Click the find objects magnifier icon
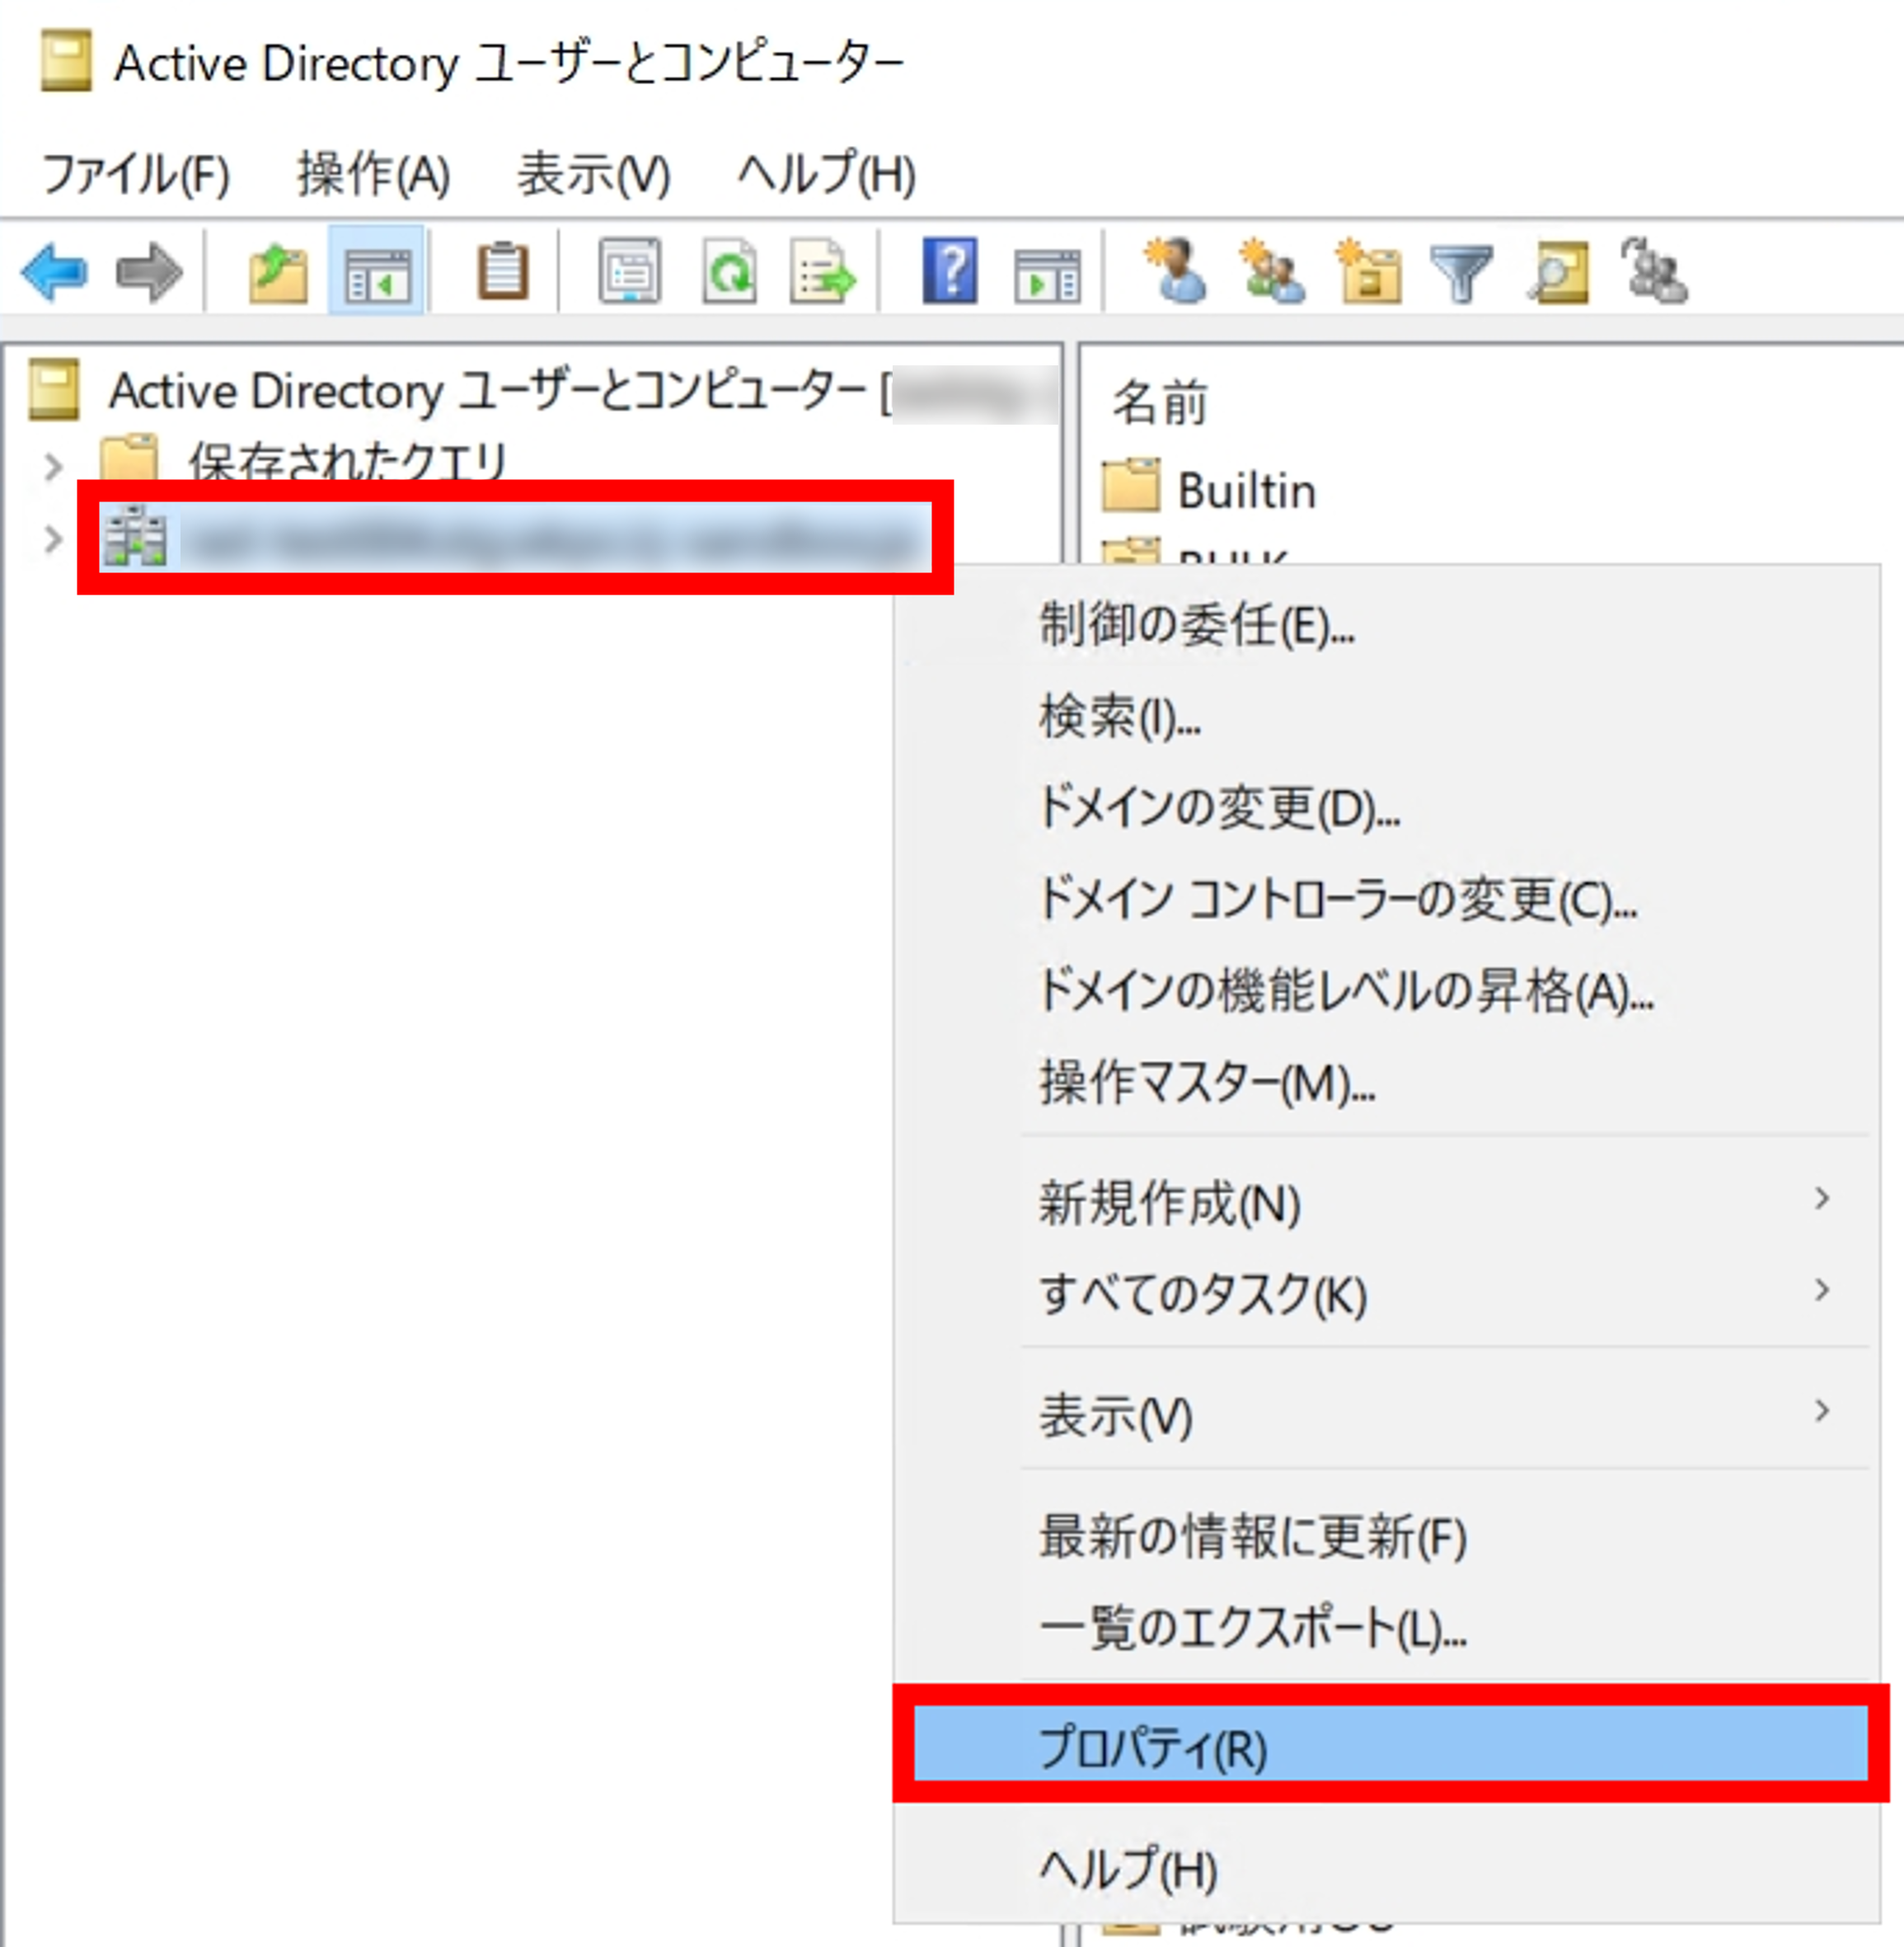The height and width of the screenshot is (1947, 1904). (x=1558, y=271)
